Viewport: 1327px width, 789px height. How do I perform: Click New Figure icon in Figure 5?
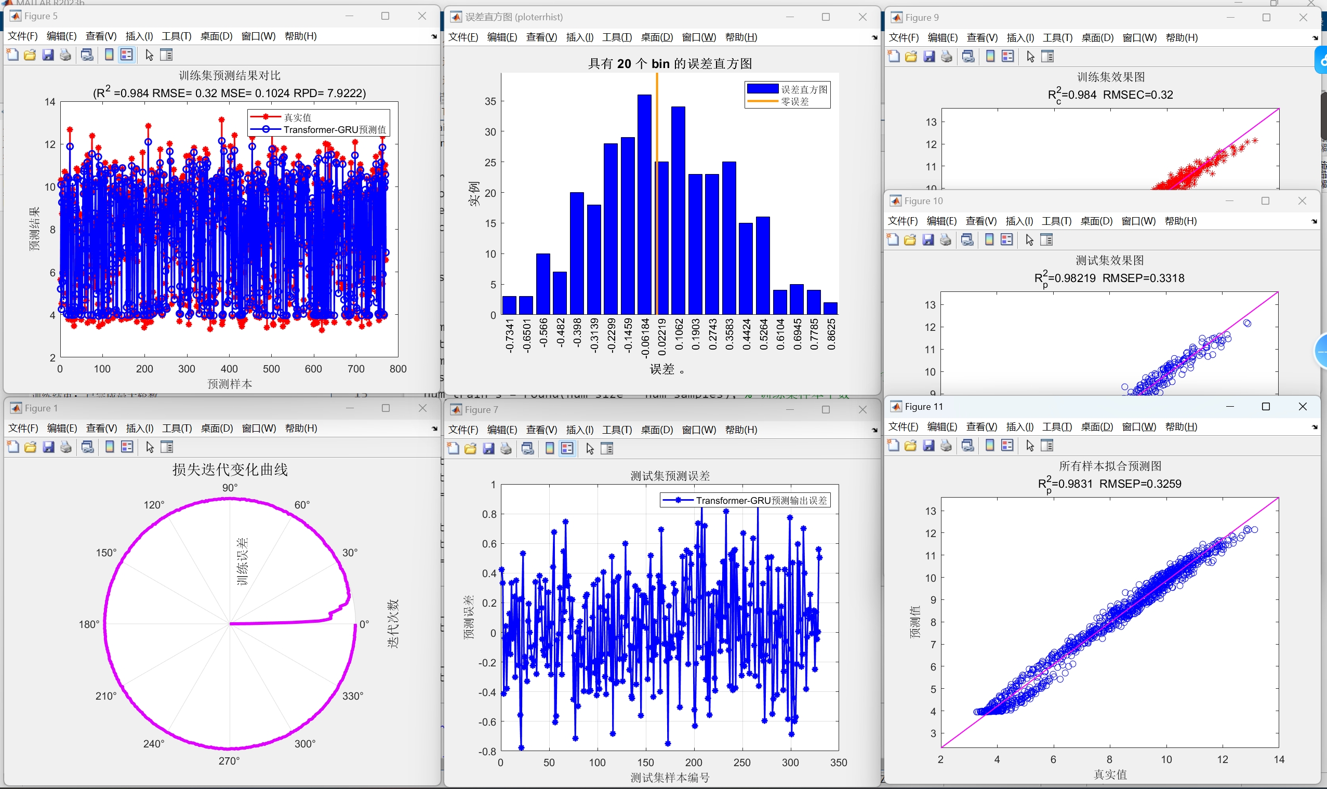pyautogui.click(x=12, y=55)
